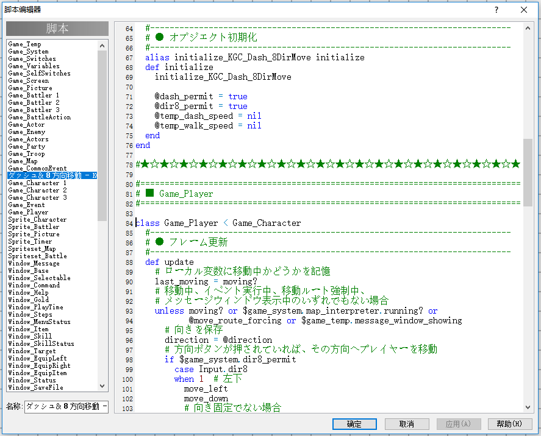
Task: Open help with 帮助(H) button
Action: tap(509, 424)
